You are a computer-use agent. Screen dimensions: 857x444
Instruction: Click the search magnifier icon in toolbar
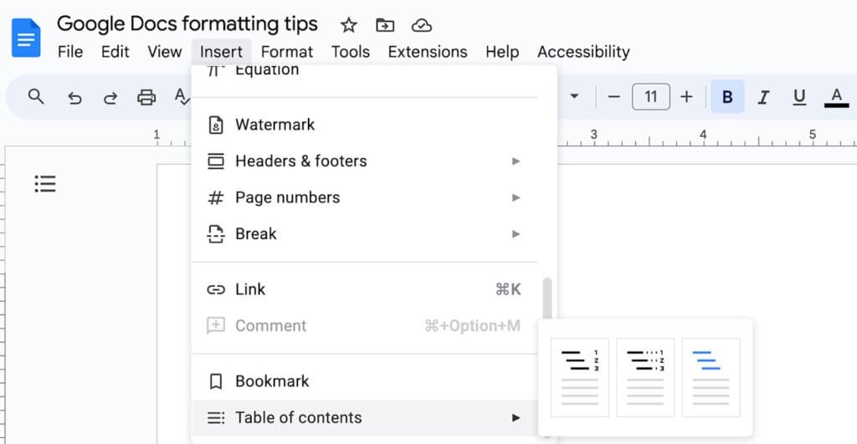coord(36,97)
